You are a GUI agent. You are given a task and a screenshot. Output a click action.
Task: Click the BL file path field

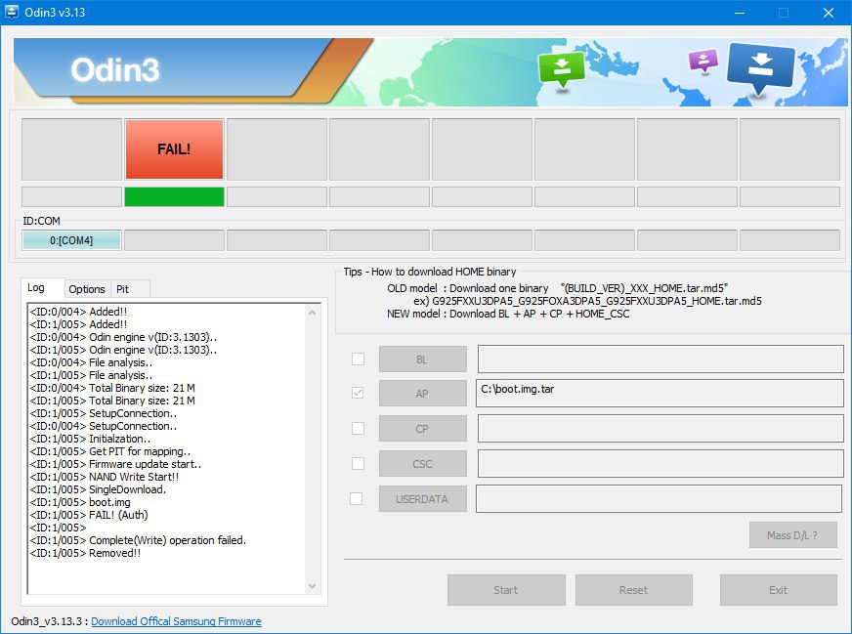click(x=660, y=359)
